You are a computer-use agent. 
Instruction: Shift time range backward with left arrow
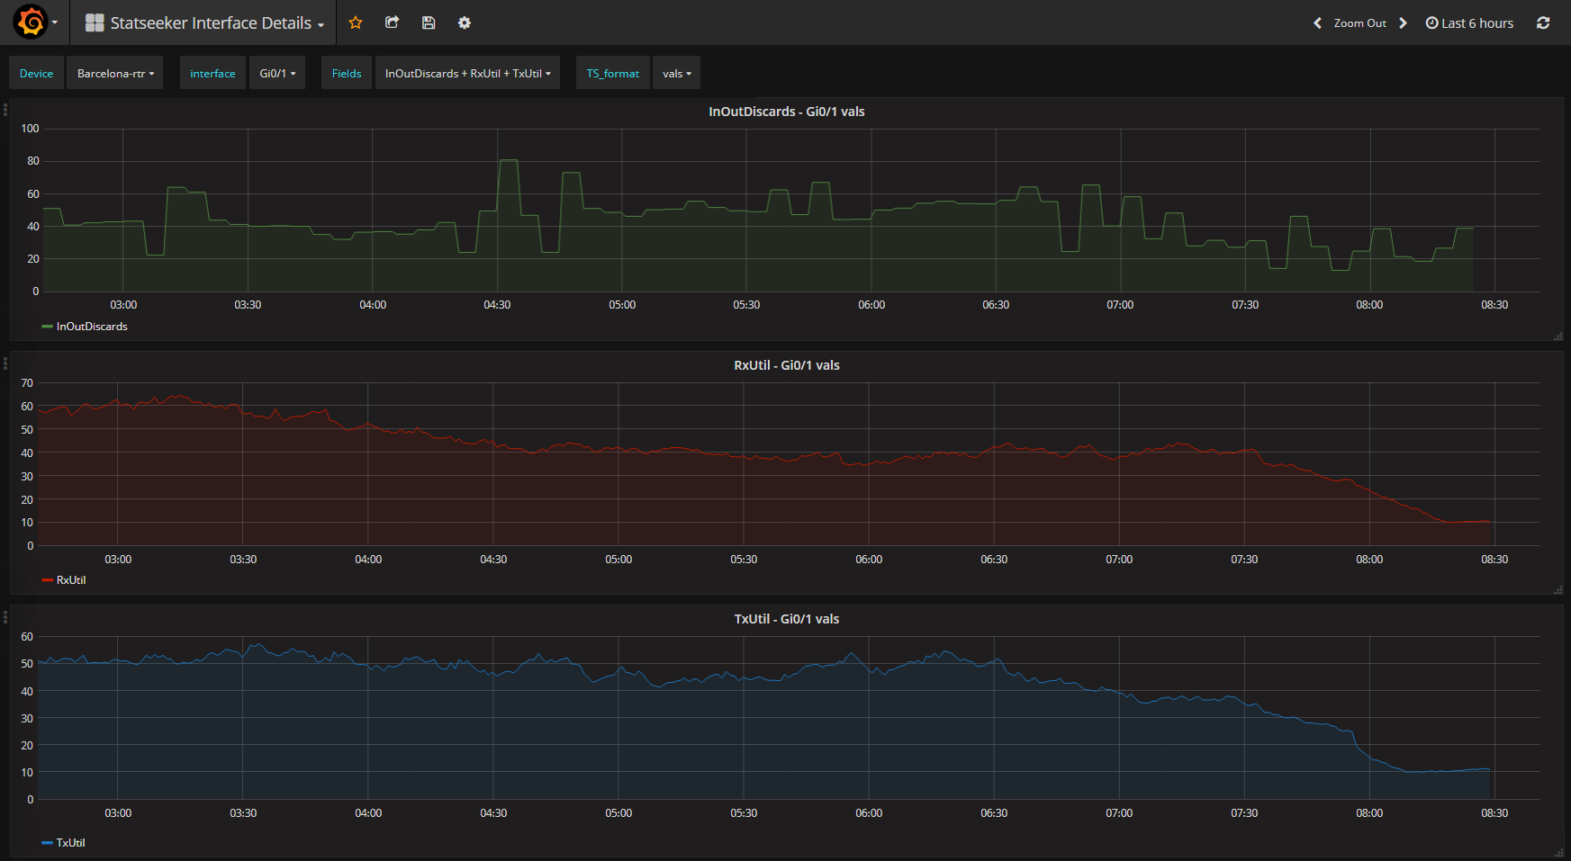(x=1317, y=22)
